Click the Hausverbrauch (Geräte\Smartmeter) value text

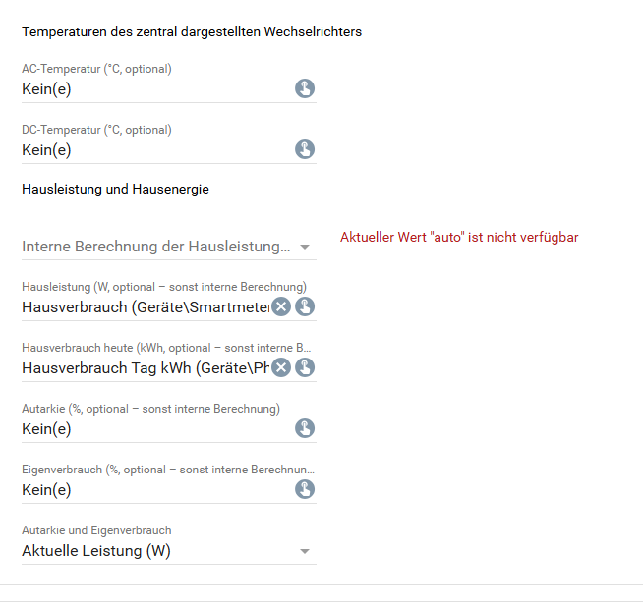(x=146, y=307)
